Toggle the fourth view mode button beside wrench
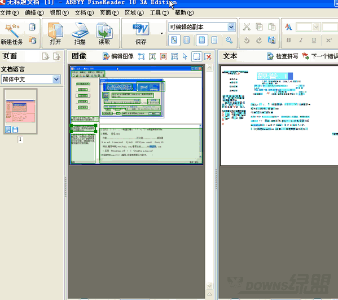Image resolution: width=338 pixels, height=300 pixels. coord(214,40)
